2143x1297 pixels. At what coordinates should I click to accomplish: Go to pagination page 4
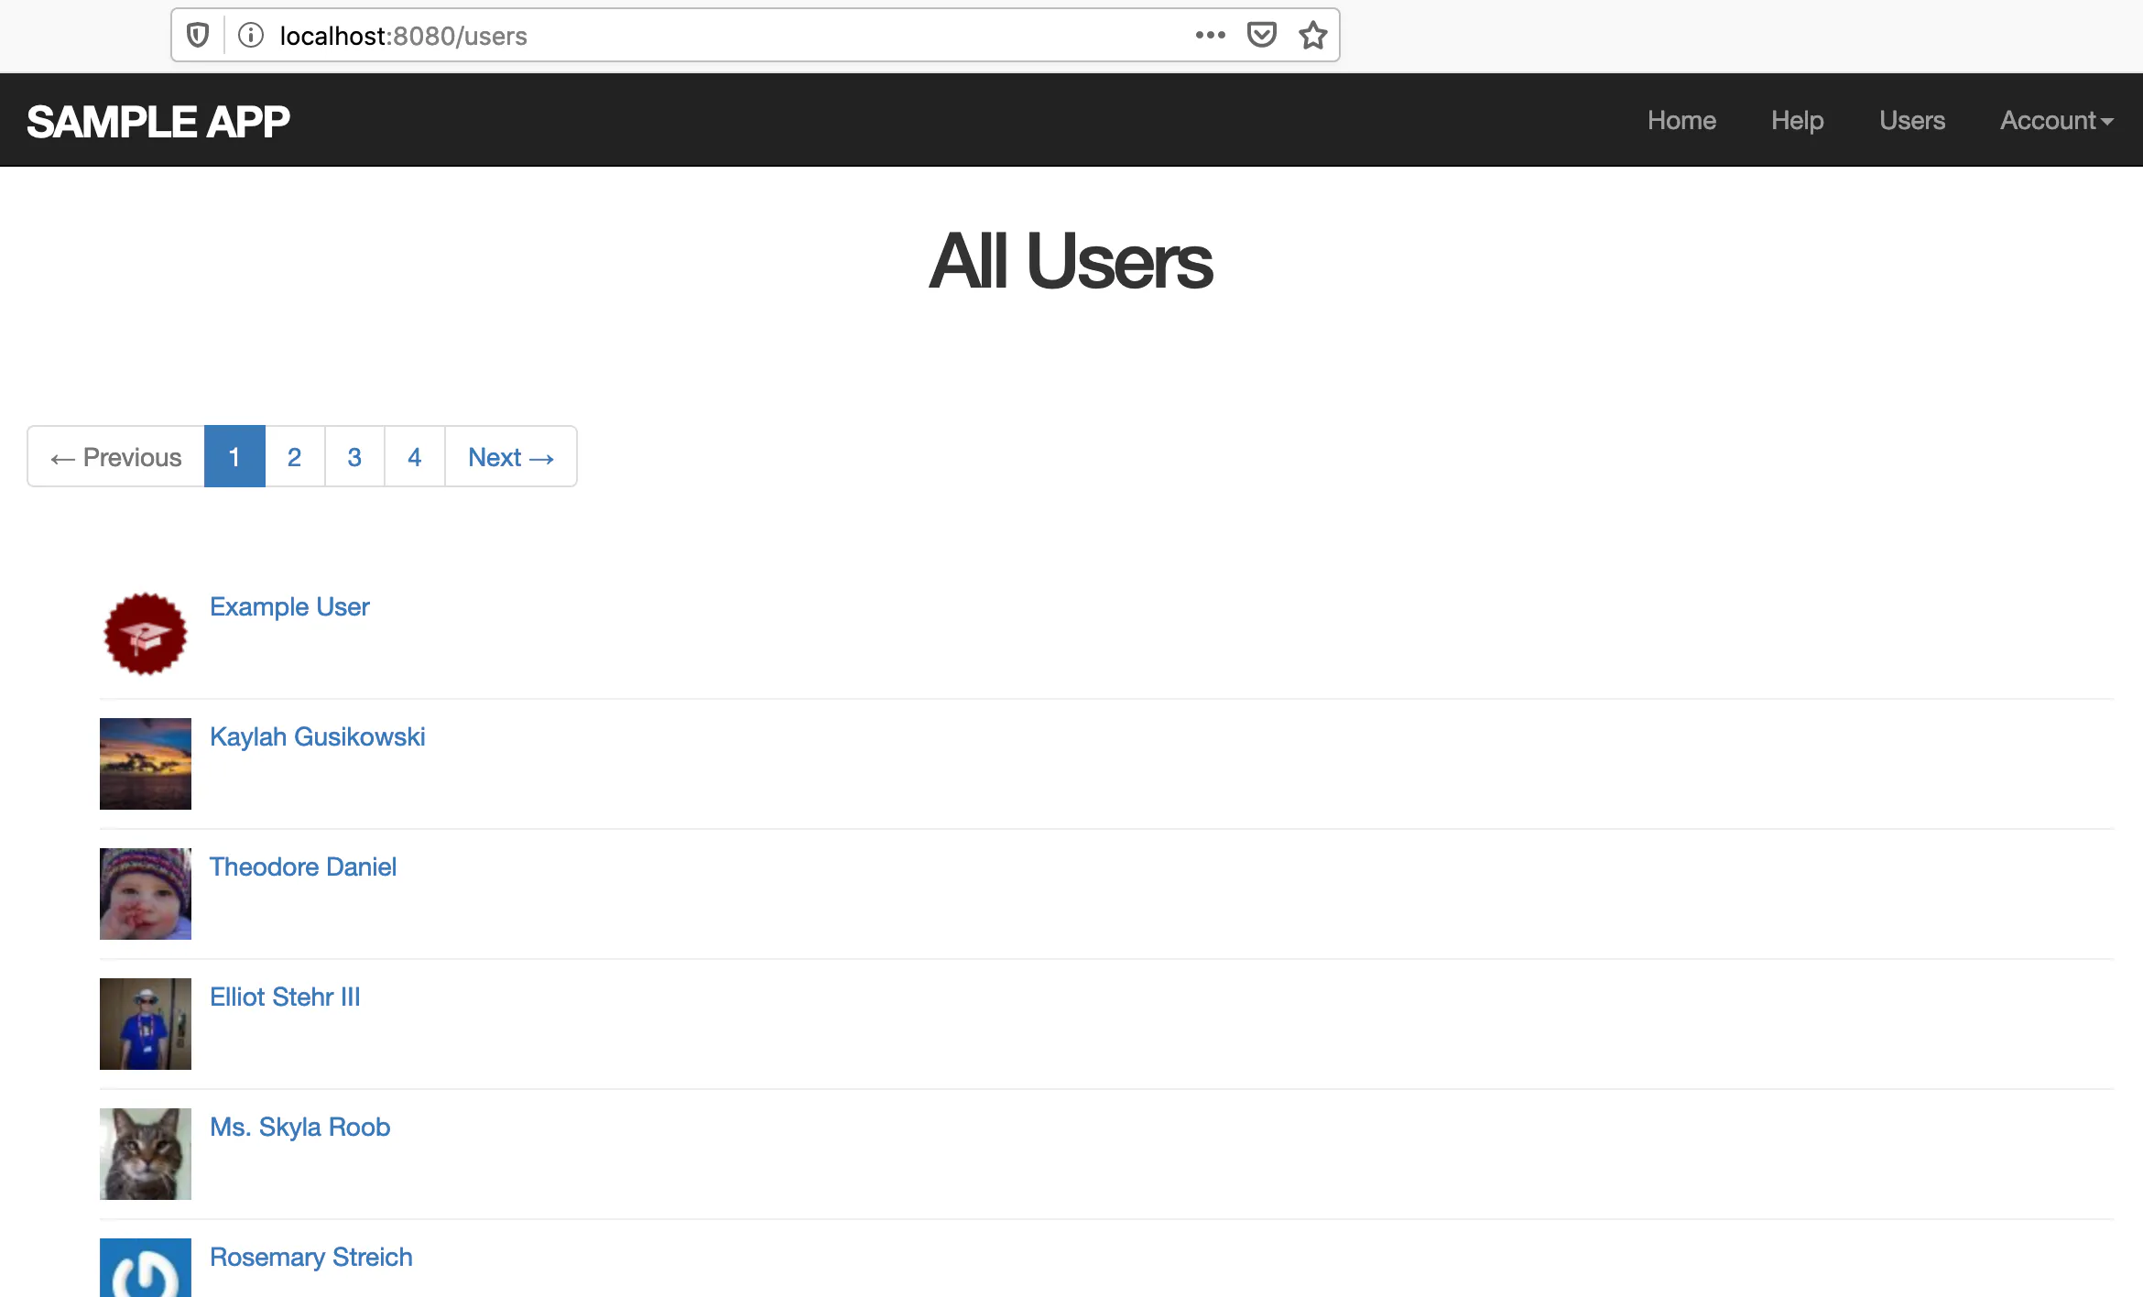[415, 456]
